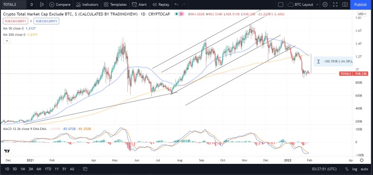Toggle auto scale mode
Screen dimensions: 373x175
tap(364, 169)
